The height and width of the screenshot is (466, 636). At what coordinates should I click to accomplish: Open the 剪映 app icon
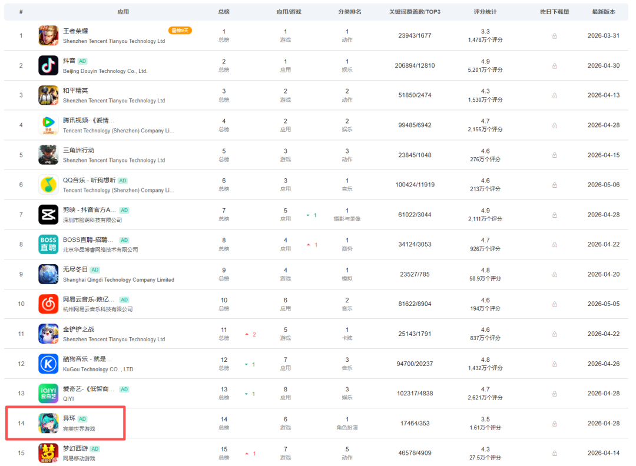(48, 215)
